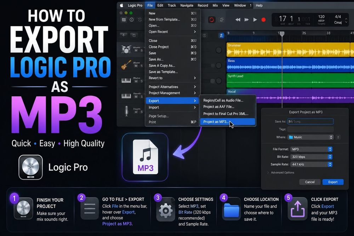Open the Project Management submenu
Image resolution: width=354 pixels, height=236 pixels.
pos(172,93)
